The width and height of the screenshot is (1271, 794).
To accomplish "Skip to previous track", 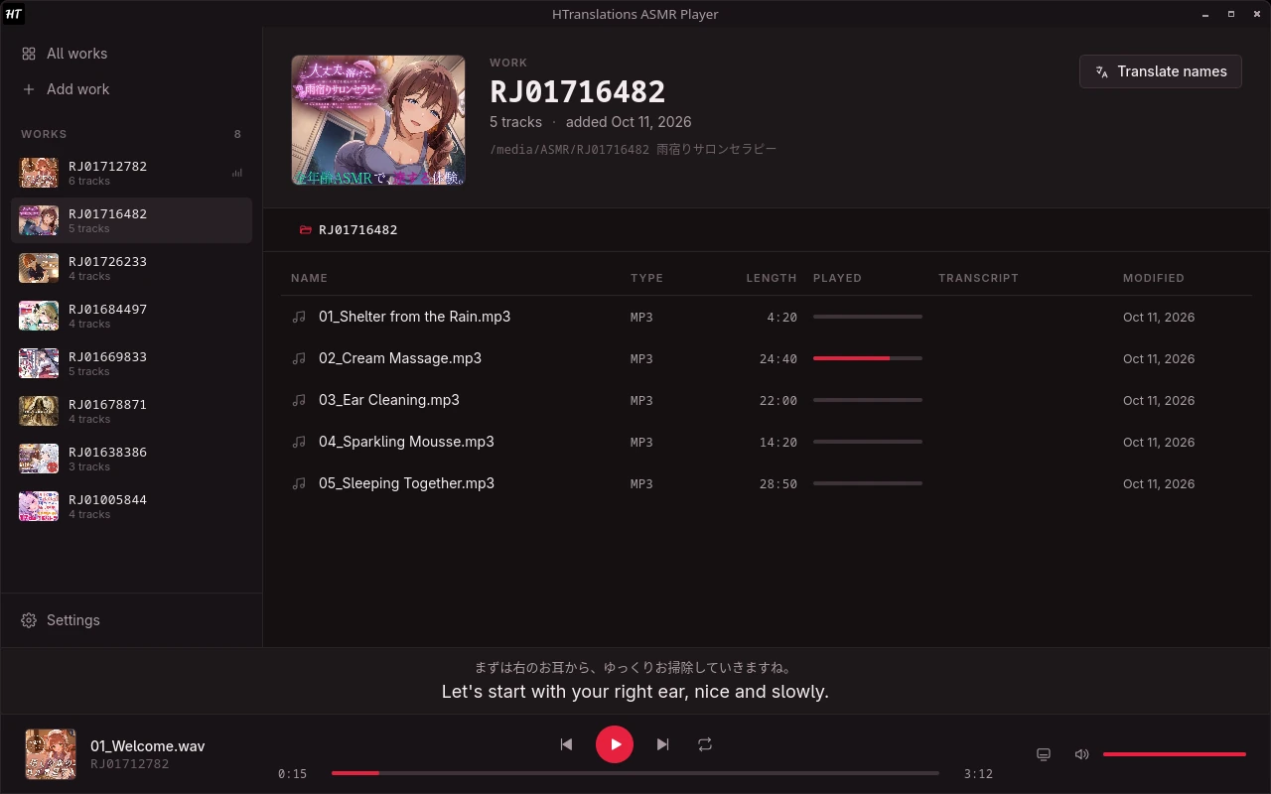I will (566, 744).
